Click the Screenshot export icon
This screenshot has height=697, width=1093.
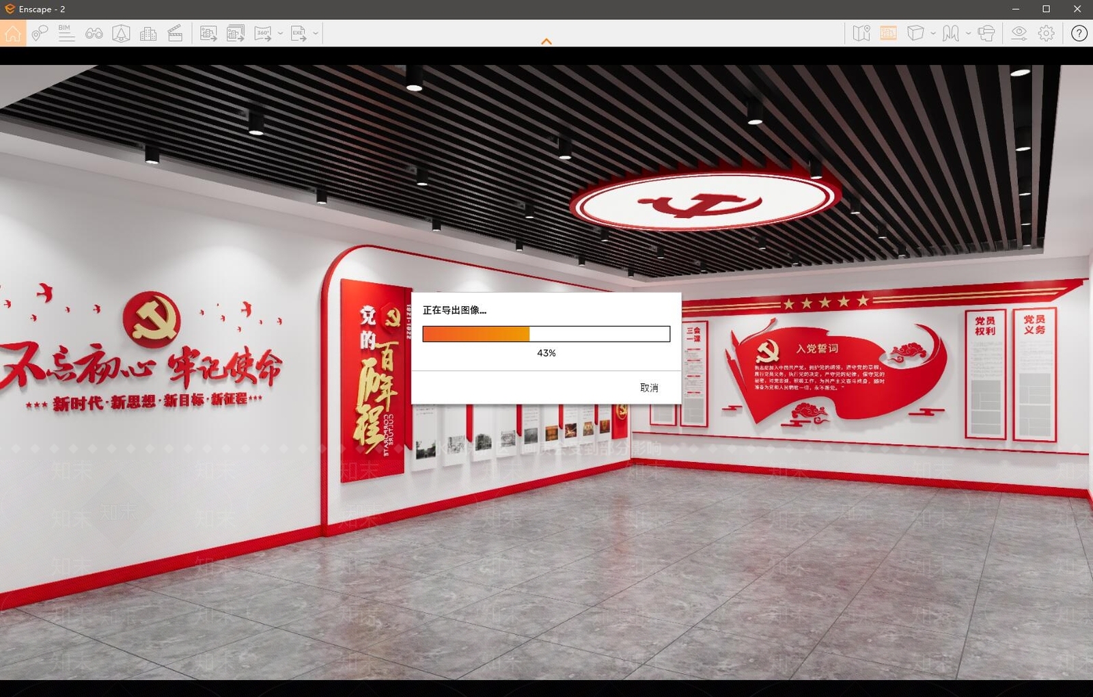point(208,33)
